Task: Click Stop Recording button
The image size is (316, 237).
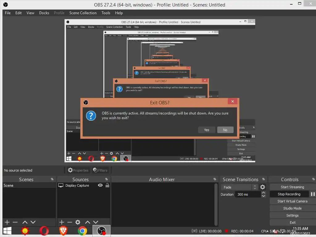Action: [289, 194]
